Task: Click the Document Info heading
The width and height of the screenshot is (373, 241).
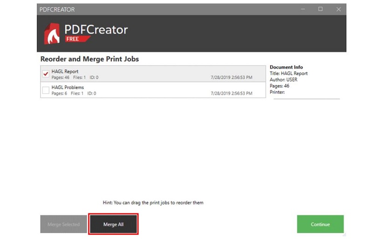Action: pyautogui.click(x=286, y=67)
